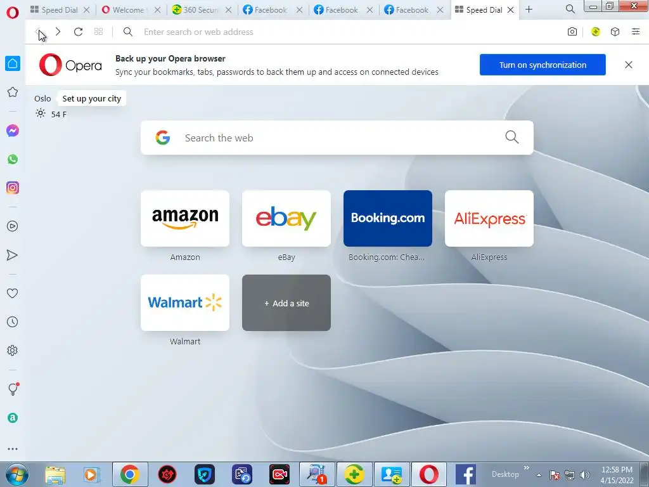
Task: Open a new tab with plus button
Action: 529,10
